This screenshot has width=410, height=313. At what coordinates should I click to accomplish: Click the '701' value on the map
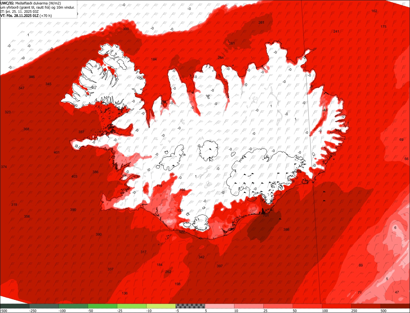coord(266,215)
